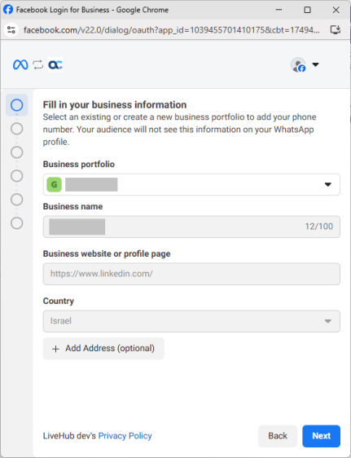Open LiveHub dev's Privacy Policy link

tap(125, 436)
